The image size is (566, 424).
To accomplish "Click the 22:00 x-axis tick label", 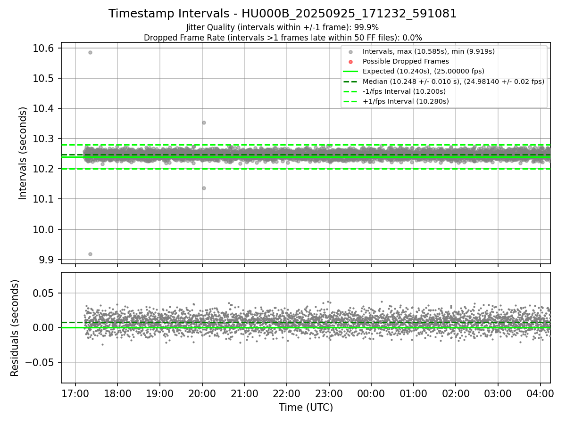I will [x=287, y=393].
